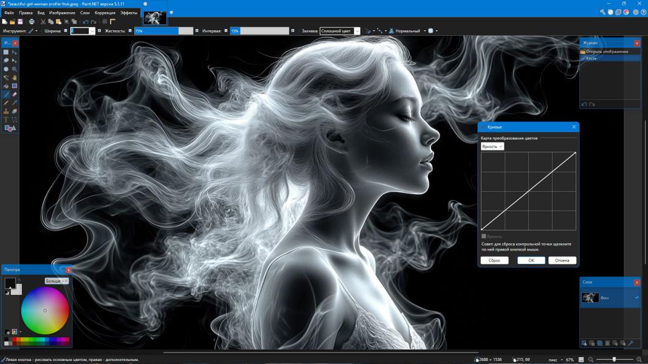Toggle the Яркость checkbox in the Curves dialog
Viewport: 648px width, 364px height.
484,236
